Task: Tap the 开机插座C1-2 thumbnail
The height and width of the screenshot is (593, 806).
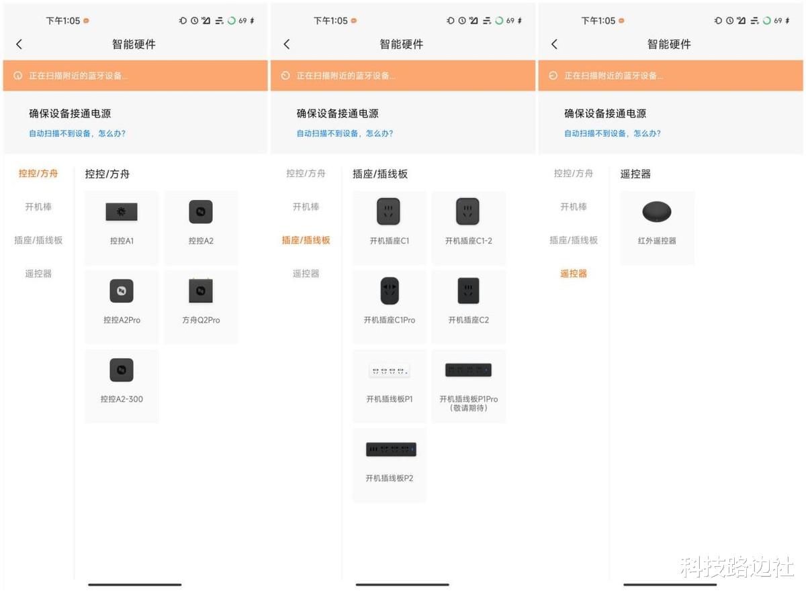Action: point(468,211)
